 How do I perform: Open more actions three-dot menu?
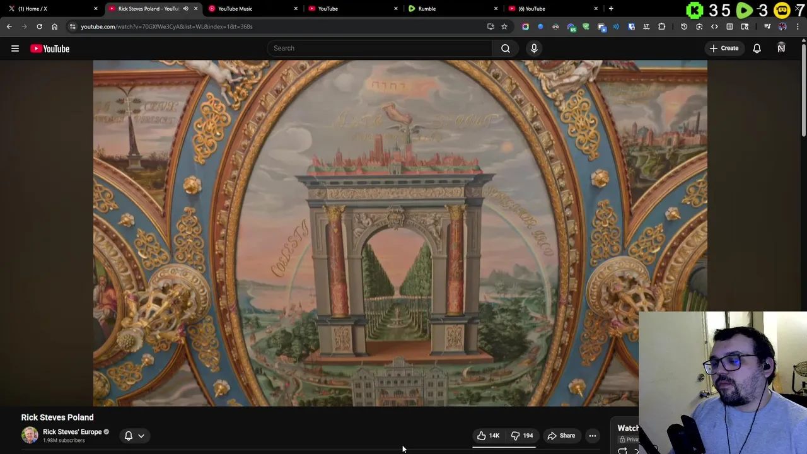pos(593,436)
